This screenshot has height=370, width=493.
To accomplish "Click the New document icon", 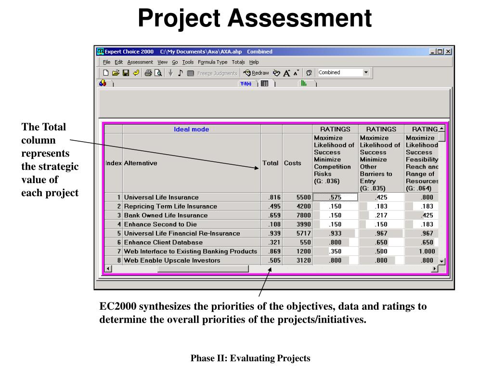I will [x=105, y=73].
